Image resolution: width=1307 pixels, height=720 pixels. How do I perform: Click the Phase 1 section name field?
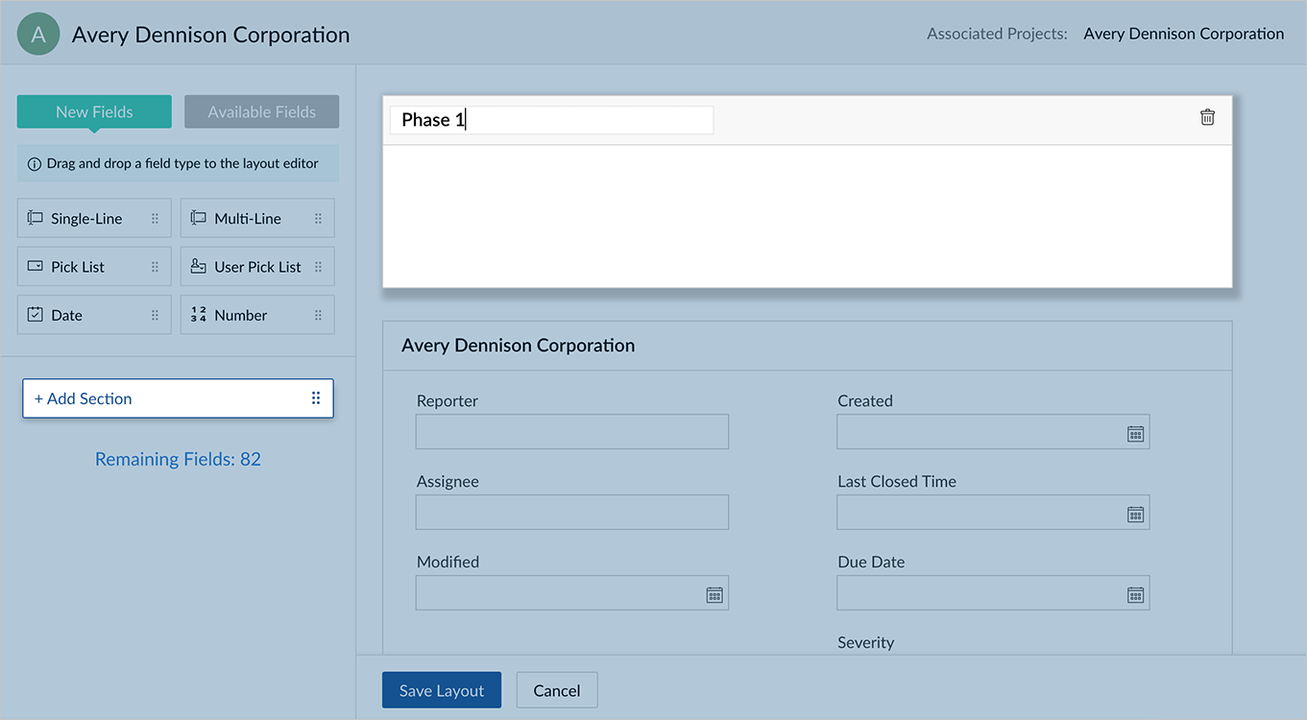tap(551, 120)
